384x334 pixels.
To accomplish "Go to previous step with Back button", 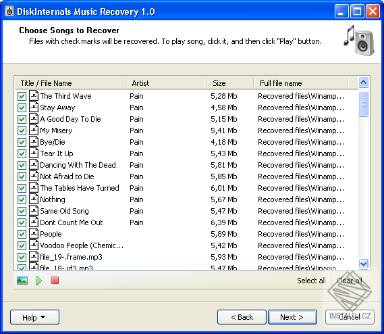I will pos(242,317).
